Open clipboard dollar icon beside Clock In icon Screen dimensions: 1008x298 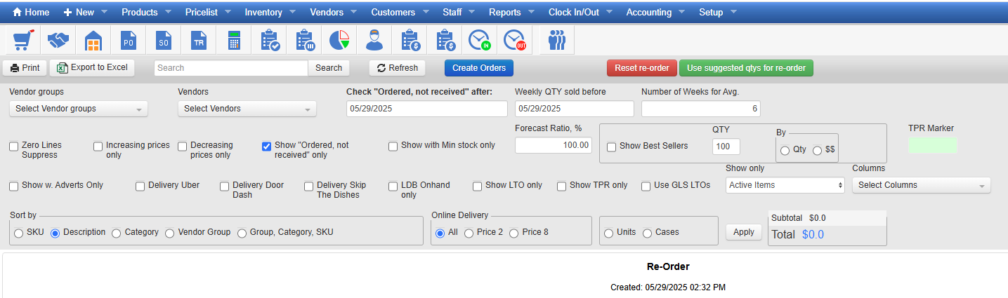[x=445, y=41]
